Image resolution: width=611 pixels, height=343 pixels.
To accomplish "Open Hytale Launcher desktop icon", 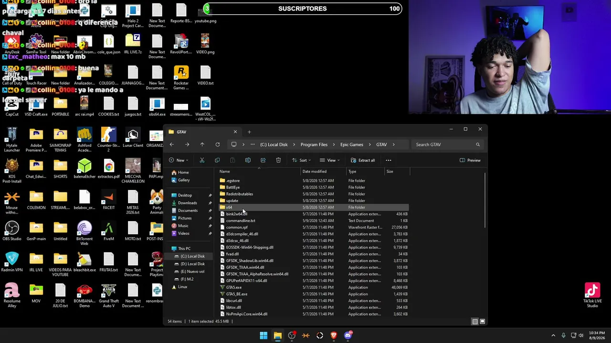I will pos(12,140).
